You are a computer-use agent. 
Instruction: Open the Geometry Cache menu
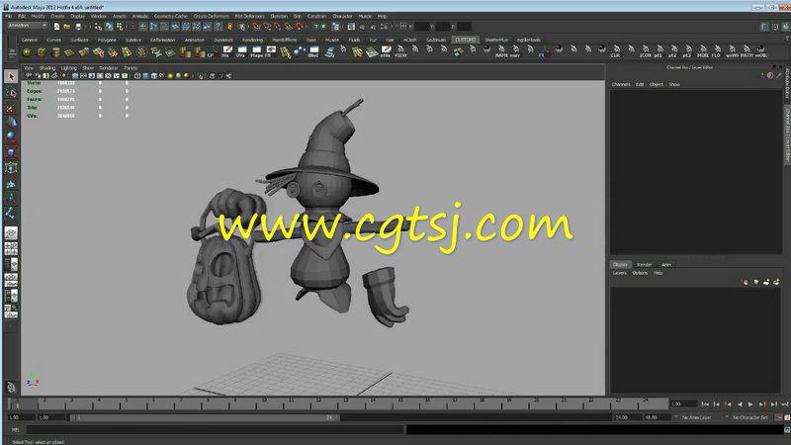click(x=170, y=16)
